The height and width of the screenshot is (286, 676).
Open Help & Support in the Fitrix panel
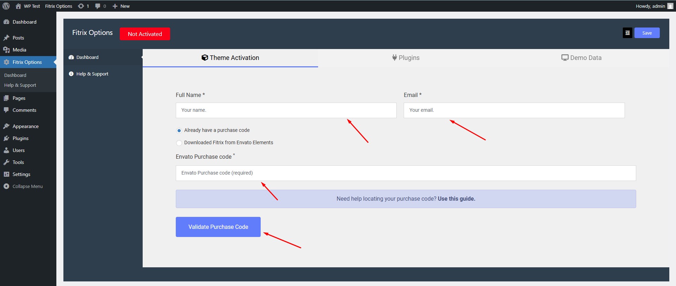point(92,74)
